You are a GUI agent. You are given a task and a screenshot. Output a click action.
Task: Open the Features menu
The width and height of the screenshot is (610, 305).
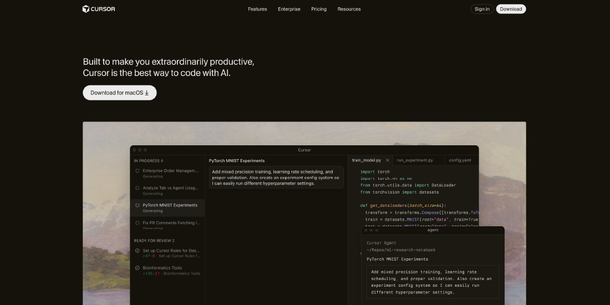pos(257,9)
